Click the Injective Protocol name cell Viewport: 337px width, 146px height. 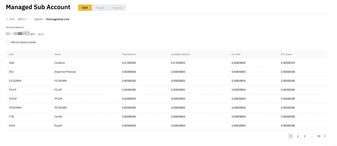pos(65,72)
